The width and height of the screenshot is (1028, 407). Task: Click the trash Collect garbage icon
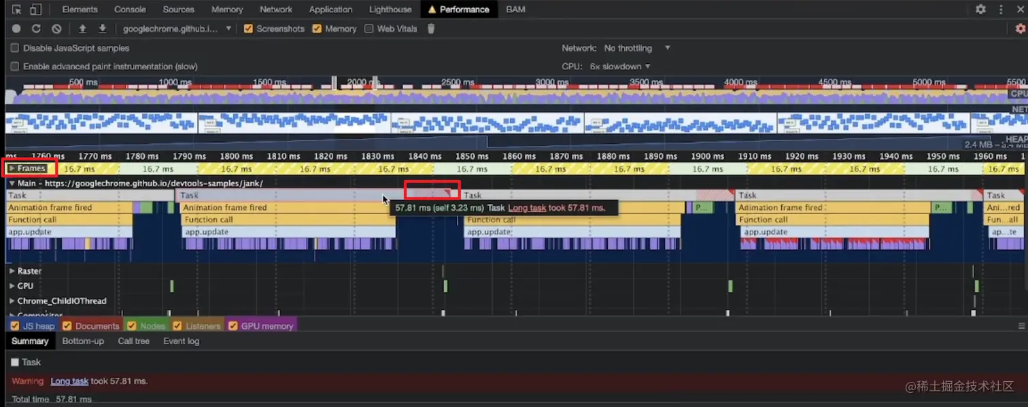point(431,29)
